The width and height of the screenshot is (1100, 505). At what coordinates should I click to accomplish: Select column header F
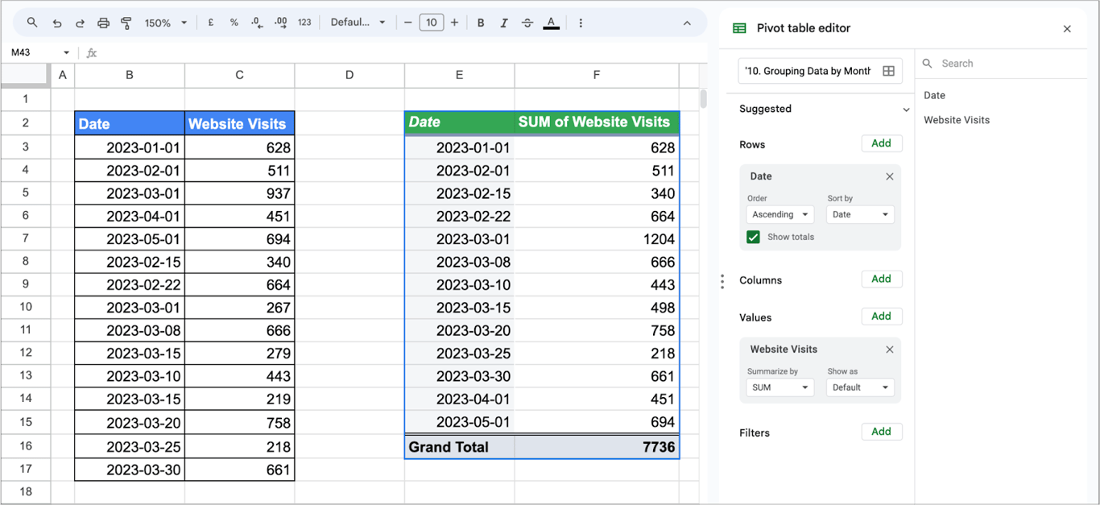pyautogui.click(x=597, y=75)
